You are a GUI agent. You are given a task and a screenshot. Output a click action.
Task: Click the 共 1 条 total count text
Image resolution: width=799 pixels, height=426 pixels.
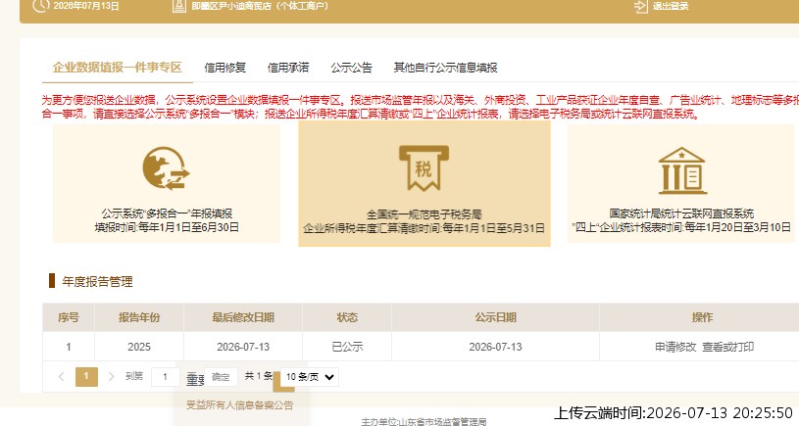pos(259,376)
